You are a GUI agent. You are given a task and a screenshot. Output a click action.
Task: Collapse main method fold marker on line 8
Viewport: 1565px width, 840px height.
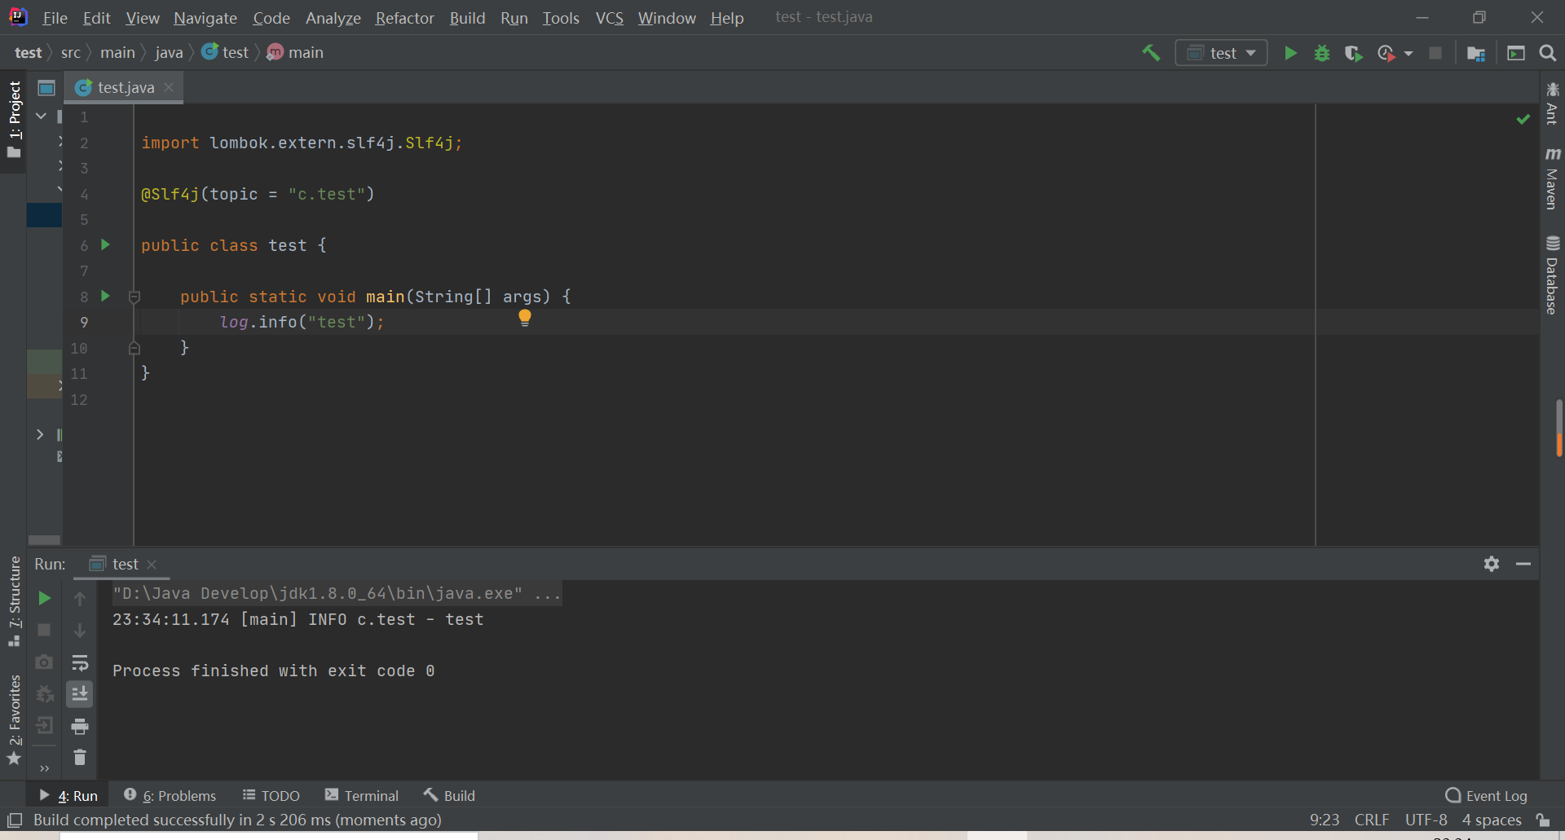pos(134,297)
